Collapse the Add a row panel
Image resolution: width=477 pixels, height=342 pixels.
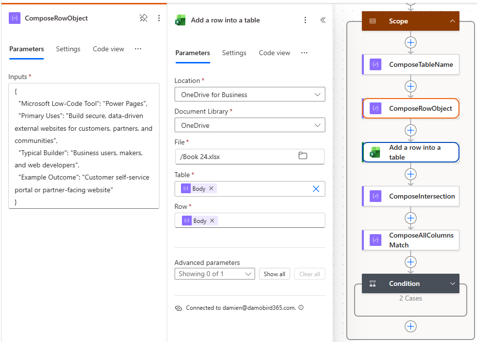click(x=323, y=20)
